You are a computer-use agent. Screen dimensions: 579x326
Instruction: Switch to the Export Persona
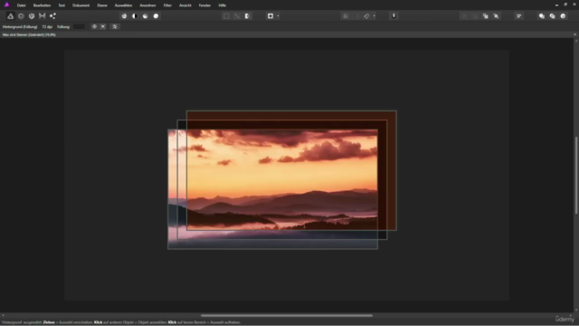coord(52,16)
